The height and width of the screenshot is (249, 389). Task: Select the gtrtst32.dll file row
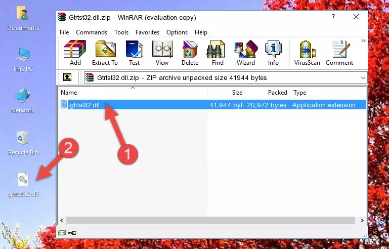(213, 105)
